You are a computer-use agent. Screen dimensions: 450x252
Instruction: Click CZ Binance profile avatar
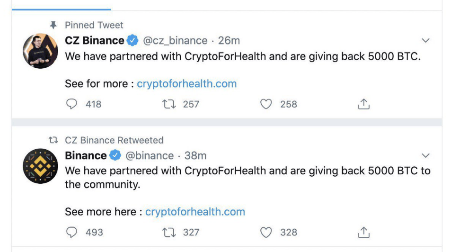[x=40, y=51]
